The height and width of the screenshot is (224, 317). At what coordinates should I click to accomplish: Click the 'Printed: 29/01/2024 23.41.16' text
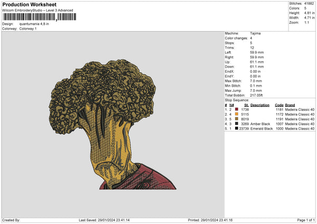[210, 220]
